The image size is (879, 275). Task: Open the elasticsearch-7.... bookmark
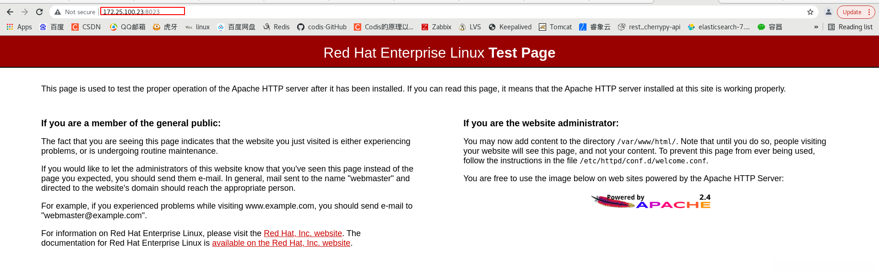[719, 27]
